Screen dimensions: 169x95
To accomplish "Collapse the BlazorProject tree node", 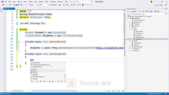I will [x=128, y=18].
